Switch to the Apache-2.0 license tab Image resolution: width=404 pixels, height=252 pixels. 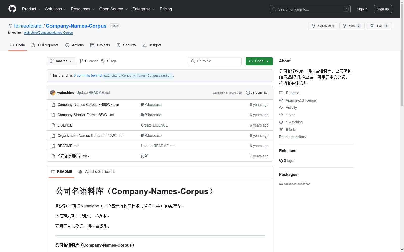point(97,172)
